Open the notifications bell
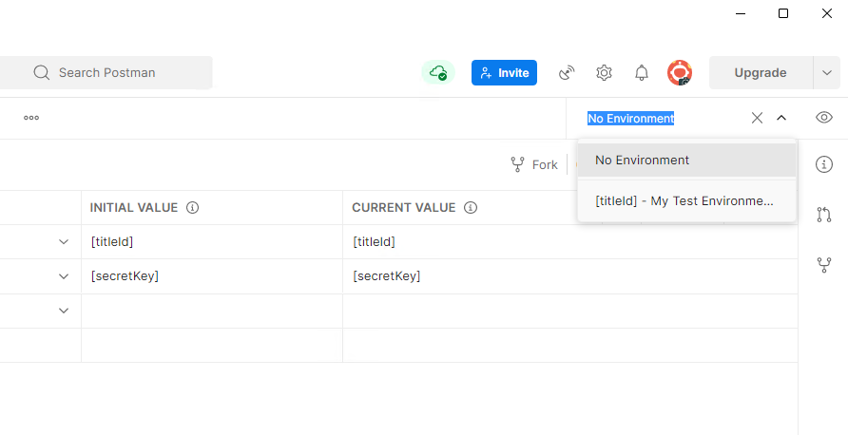848x435 pixels. coord(642,72)
